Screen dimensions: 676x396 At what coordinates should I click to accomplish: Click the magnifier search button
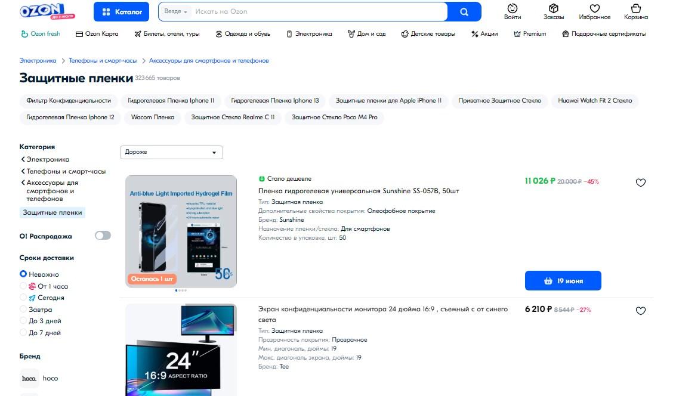point(464,12)
